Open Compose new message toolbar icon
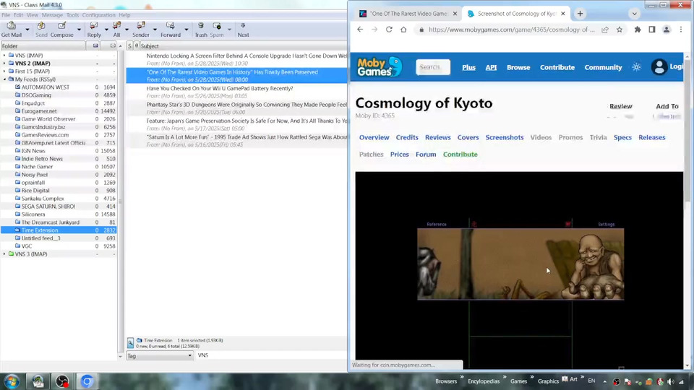The width and height of the screenshot is (694, 390). pyautogui.click(x=62, y=29)
